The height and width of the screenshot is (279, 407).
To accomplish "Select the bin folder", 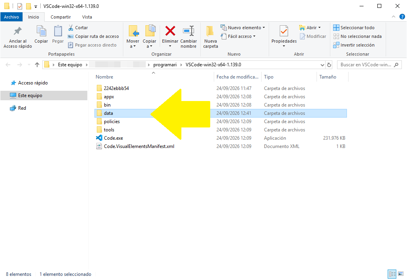I will pyautogui.click(x=107, y=105).
